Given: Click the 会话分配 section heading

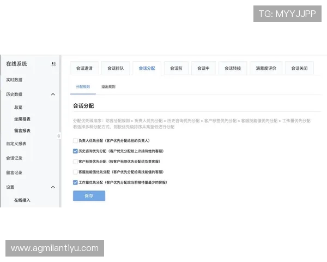Looking at the screenshot, I should (x=83, y=106).
